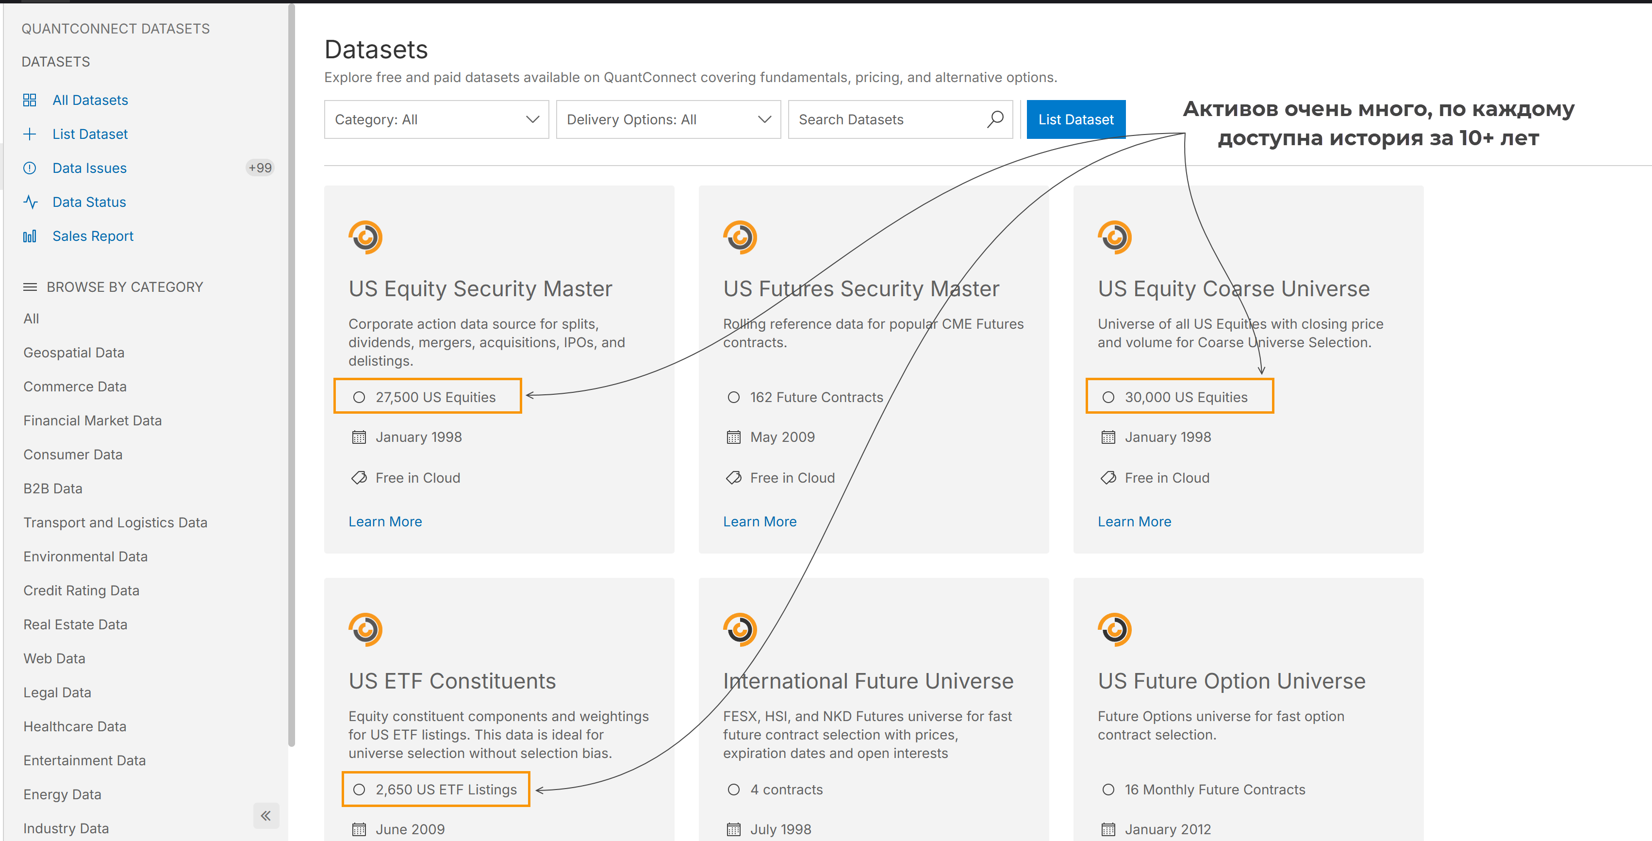Click the blue List Dataset button

pos(1075,119)
